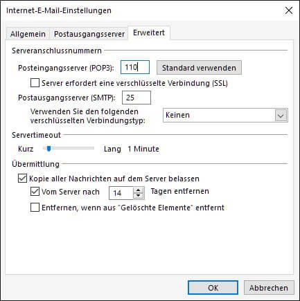The image size is (300, 301).
Task: Switch to the Allgemein tab
Action: (x=28, y=34)
